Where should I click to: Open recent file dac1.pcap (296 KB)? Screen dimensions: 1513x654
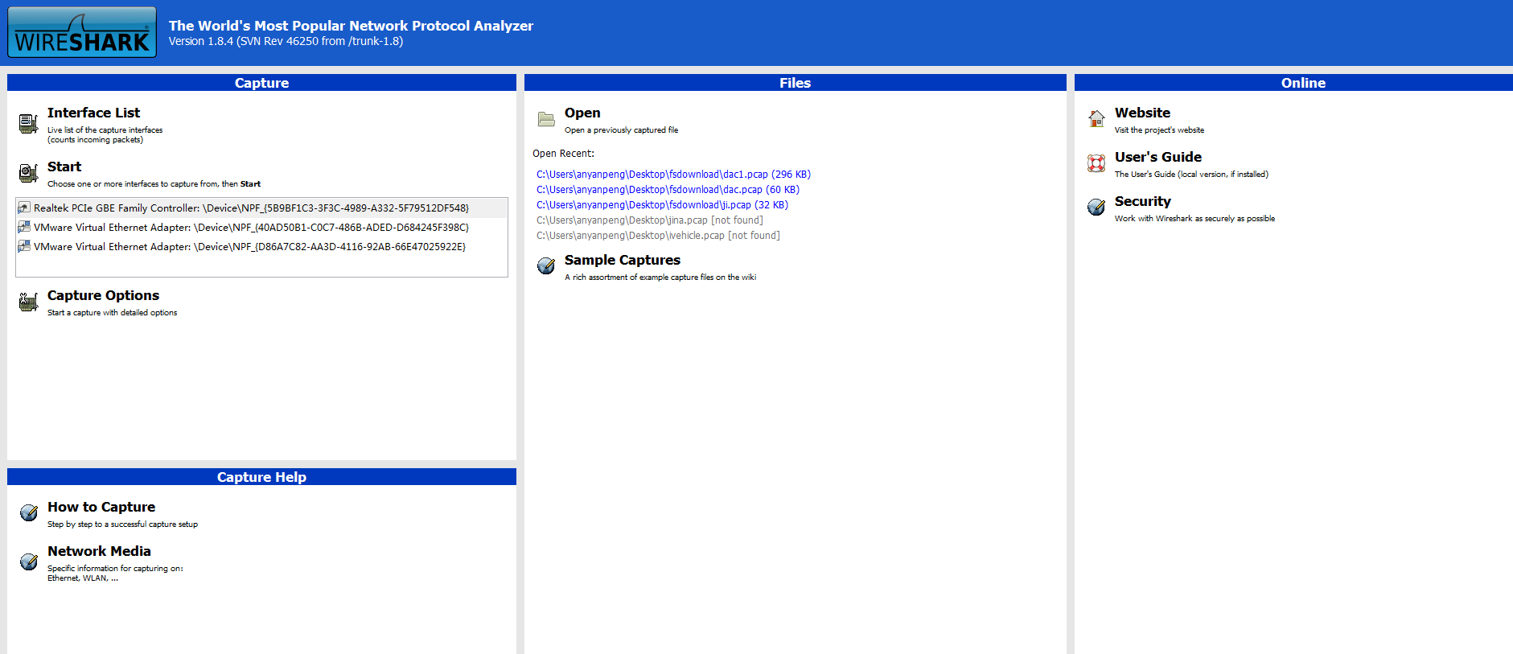tap(673, 174)
